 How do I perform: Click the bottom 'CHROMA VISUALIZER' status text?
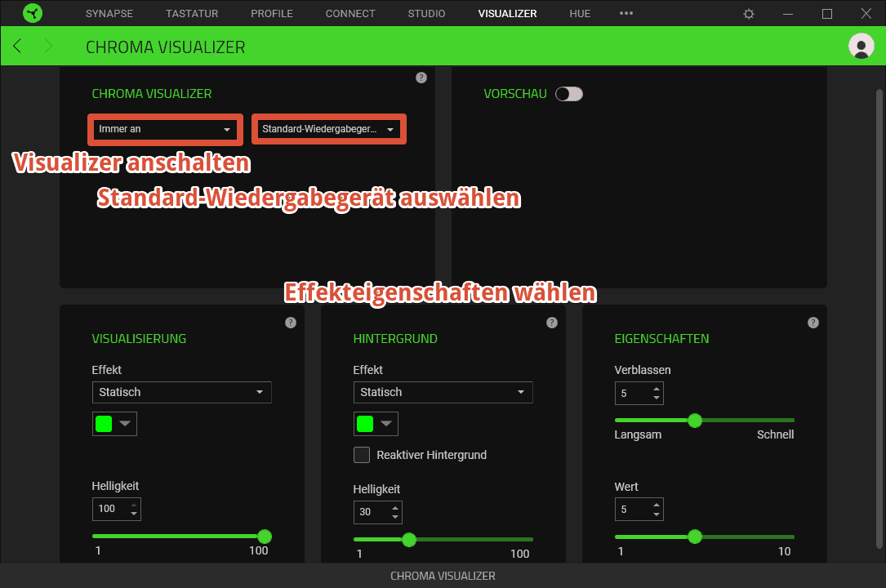coord(443,576)
